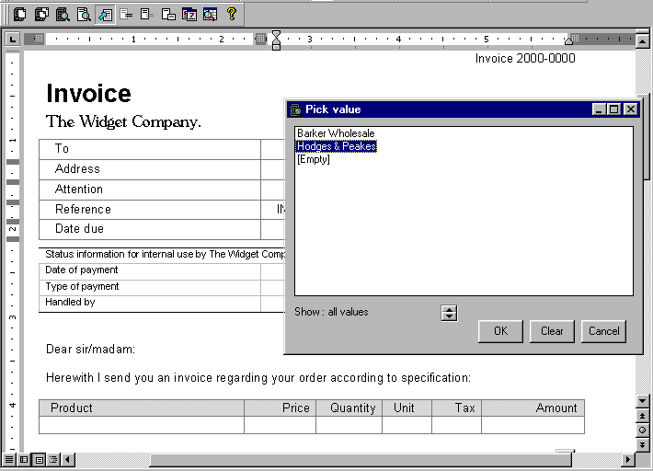
Task: Click the Clear button
Action: click(552, 331)
